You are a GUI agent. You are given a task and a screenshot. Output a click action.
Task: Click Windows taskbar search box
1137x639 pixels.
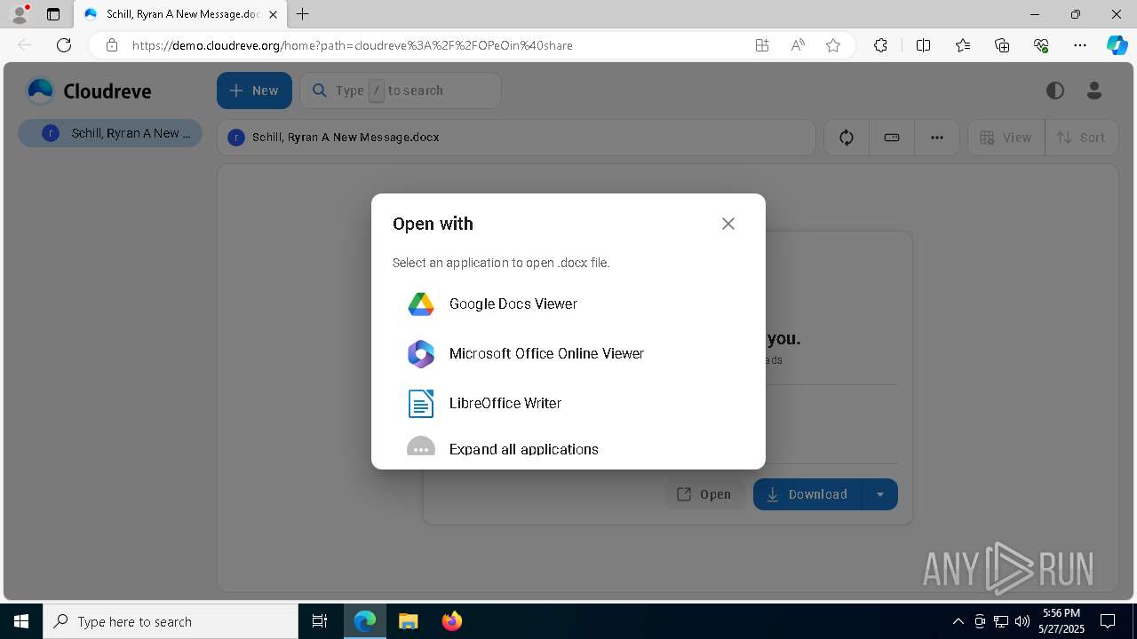point(171,621)
